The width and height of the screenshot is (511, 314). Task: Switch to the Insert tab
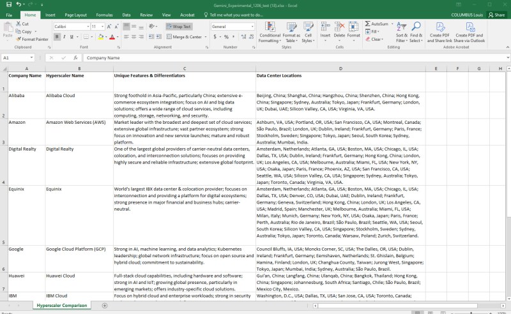[50, 15]
